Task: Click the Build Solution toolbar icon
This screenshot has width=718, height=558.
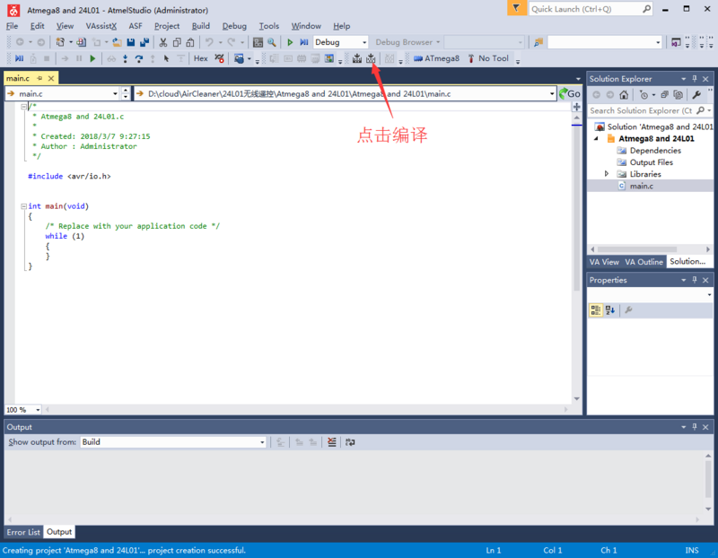Action: (x=356, y=58)
